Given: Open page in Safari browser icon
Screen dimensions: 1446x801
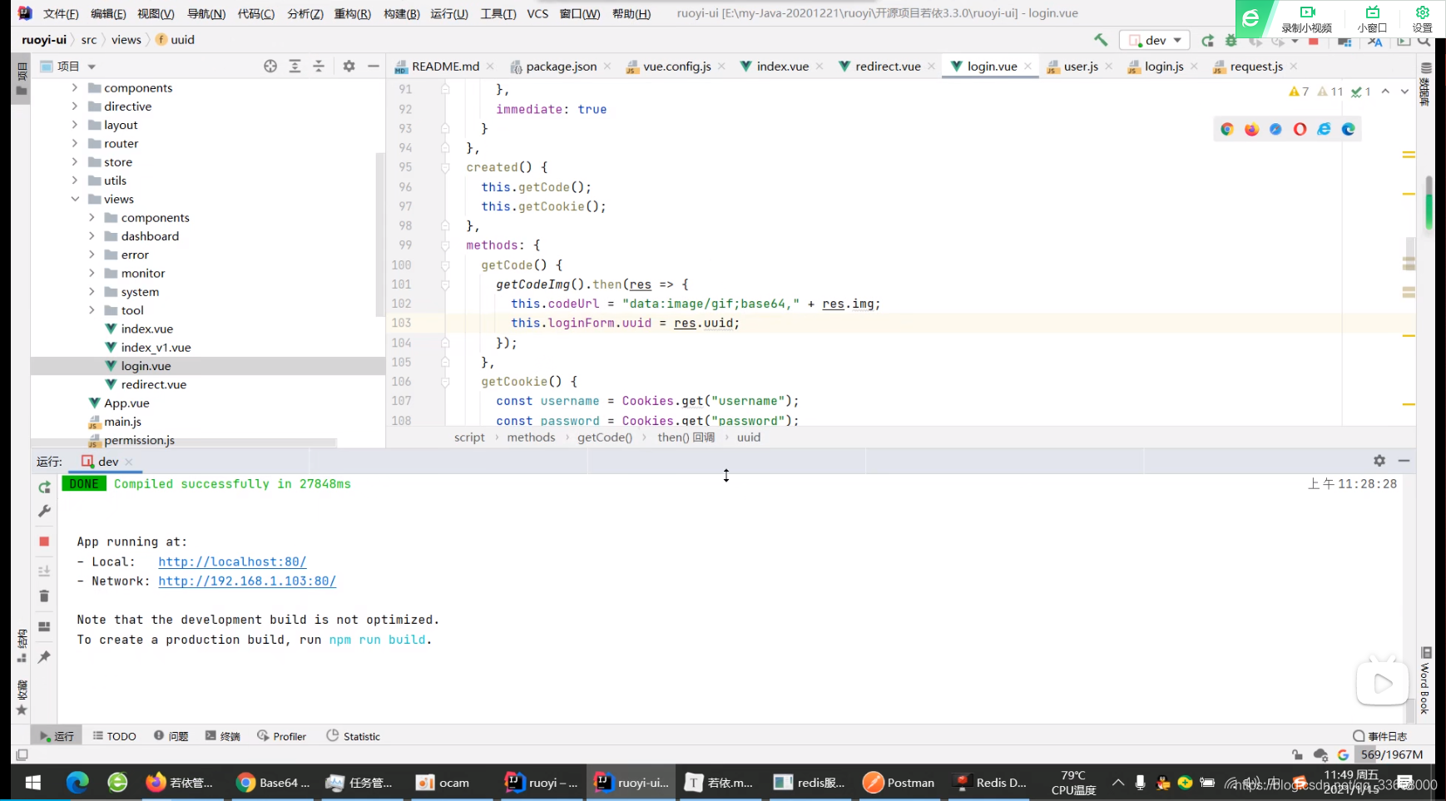Looking at the screenshot, I should (1275, 129).
